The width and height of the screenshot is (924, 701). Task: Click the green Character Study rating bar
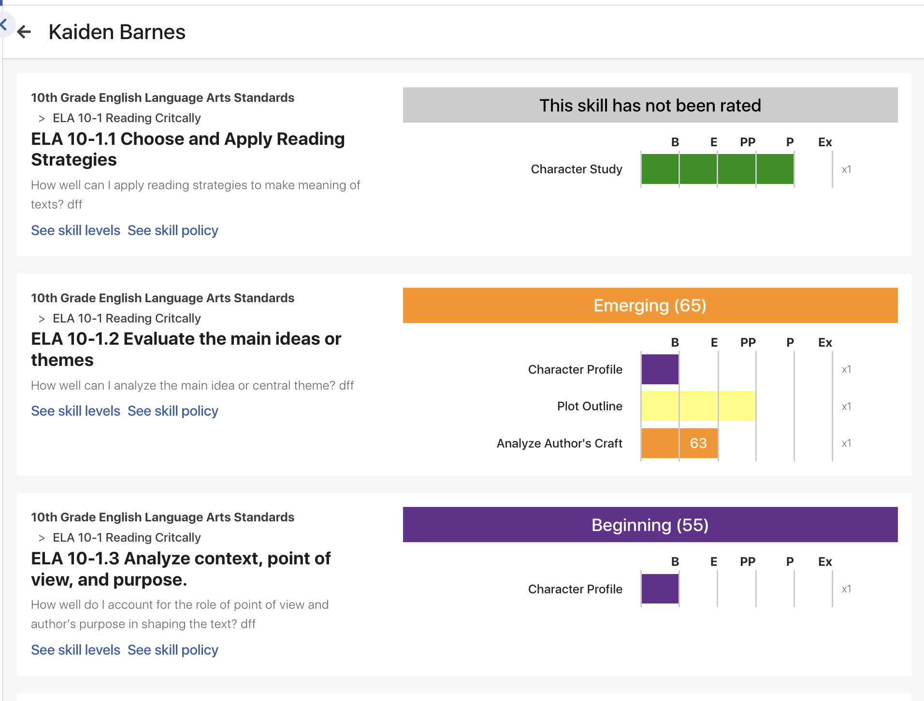pyautogui.click(x=717, y=169)
